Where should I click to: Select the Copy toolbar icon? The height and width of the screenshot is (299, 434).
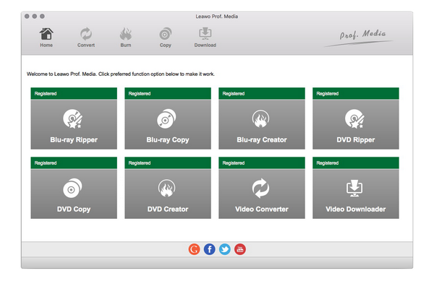166,37
